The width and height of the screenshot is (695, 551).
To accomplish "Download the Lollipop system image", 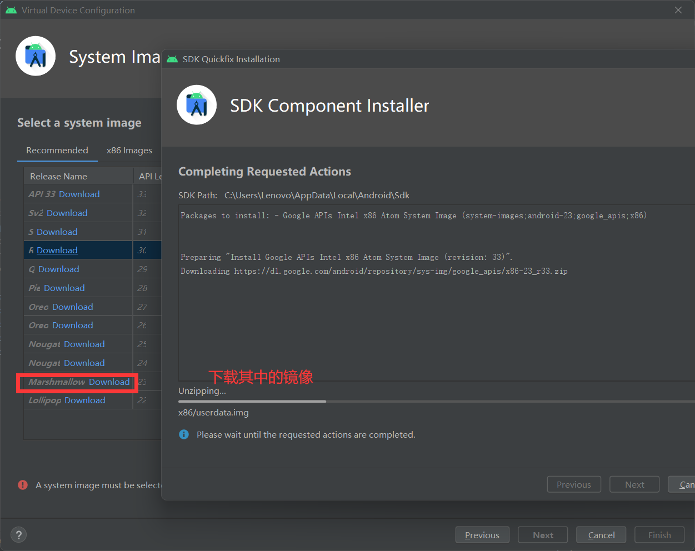I will [85, 400].
